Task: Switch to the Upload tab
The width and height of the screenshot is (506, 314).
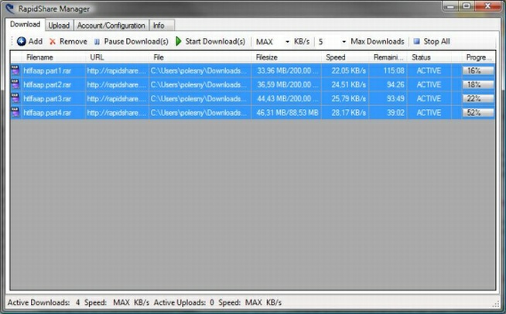Action: coord(59,26)
